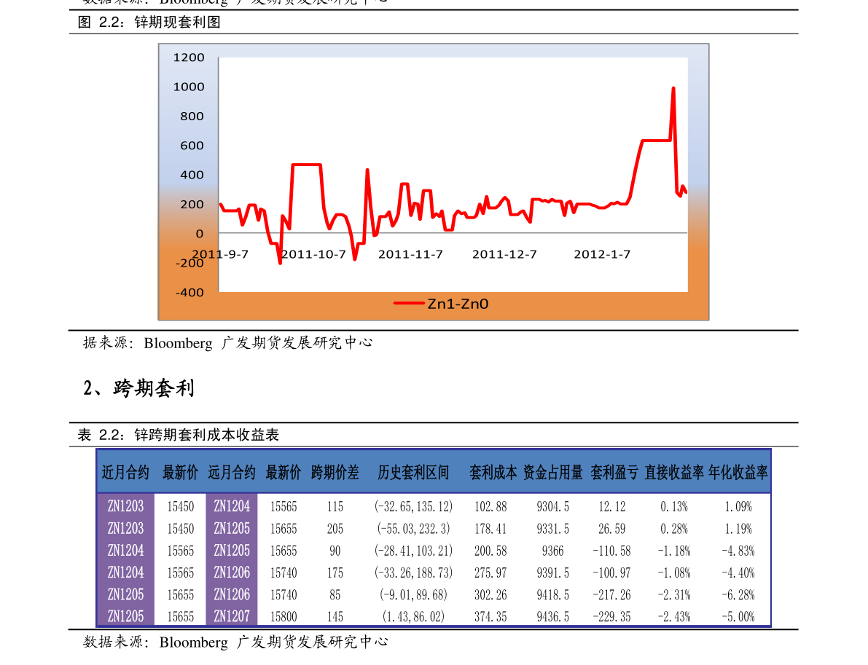This screenshot has height=665, width=868.
Task: Click the Bloomberg data source text below the table
Action: pos(237,643)
